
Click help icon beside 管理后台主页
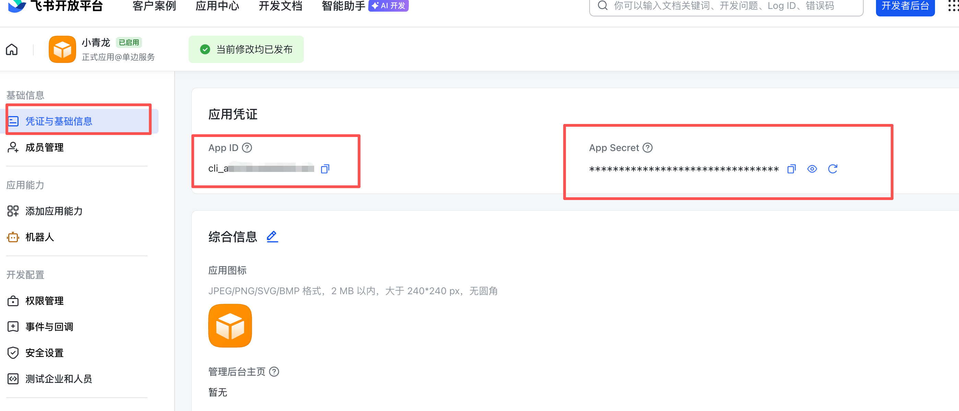click(x=274, y=372)
